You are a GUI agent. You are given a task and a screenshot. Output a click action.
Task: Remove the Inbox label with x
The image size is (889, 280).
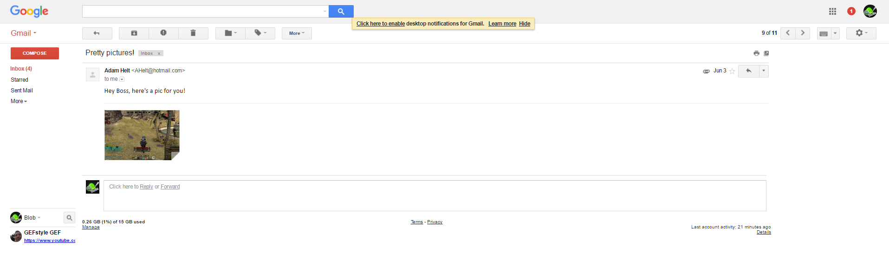159,53
